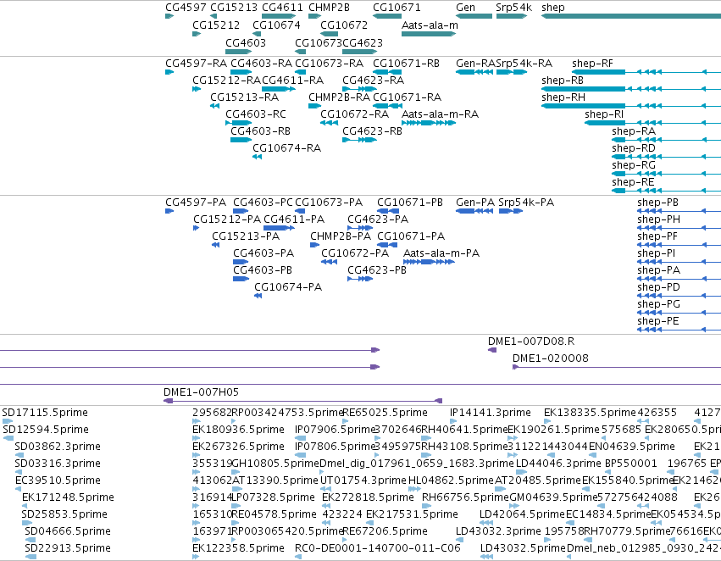Viewport: 721px width, 561px height.
Task: Click transcript label CG4603-RC
Action: pos(255,114)
